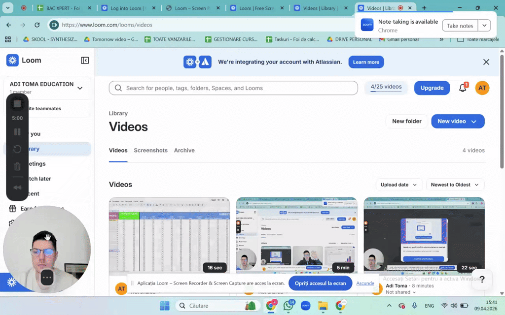Viewport: 505px width, 315px height.
Task: Click the browser forward arrow
Action: pos(23,25)
